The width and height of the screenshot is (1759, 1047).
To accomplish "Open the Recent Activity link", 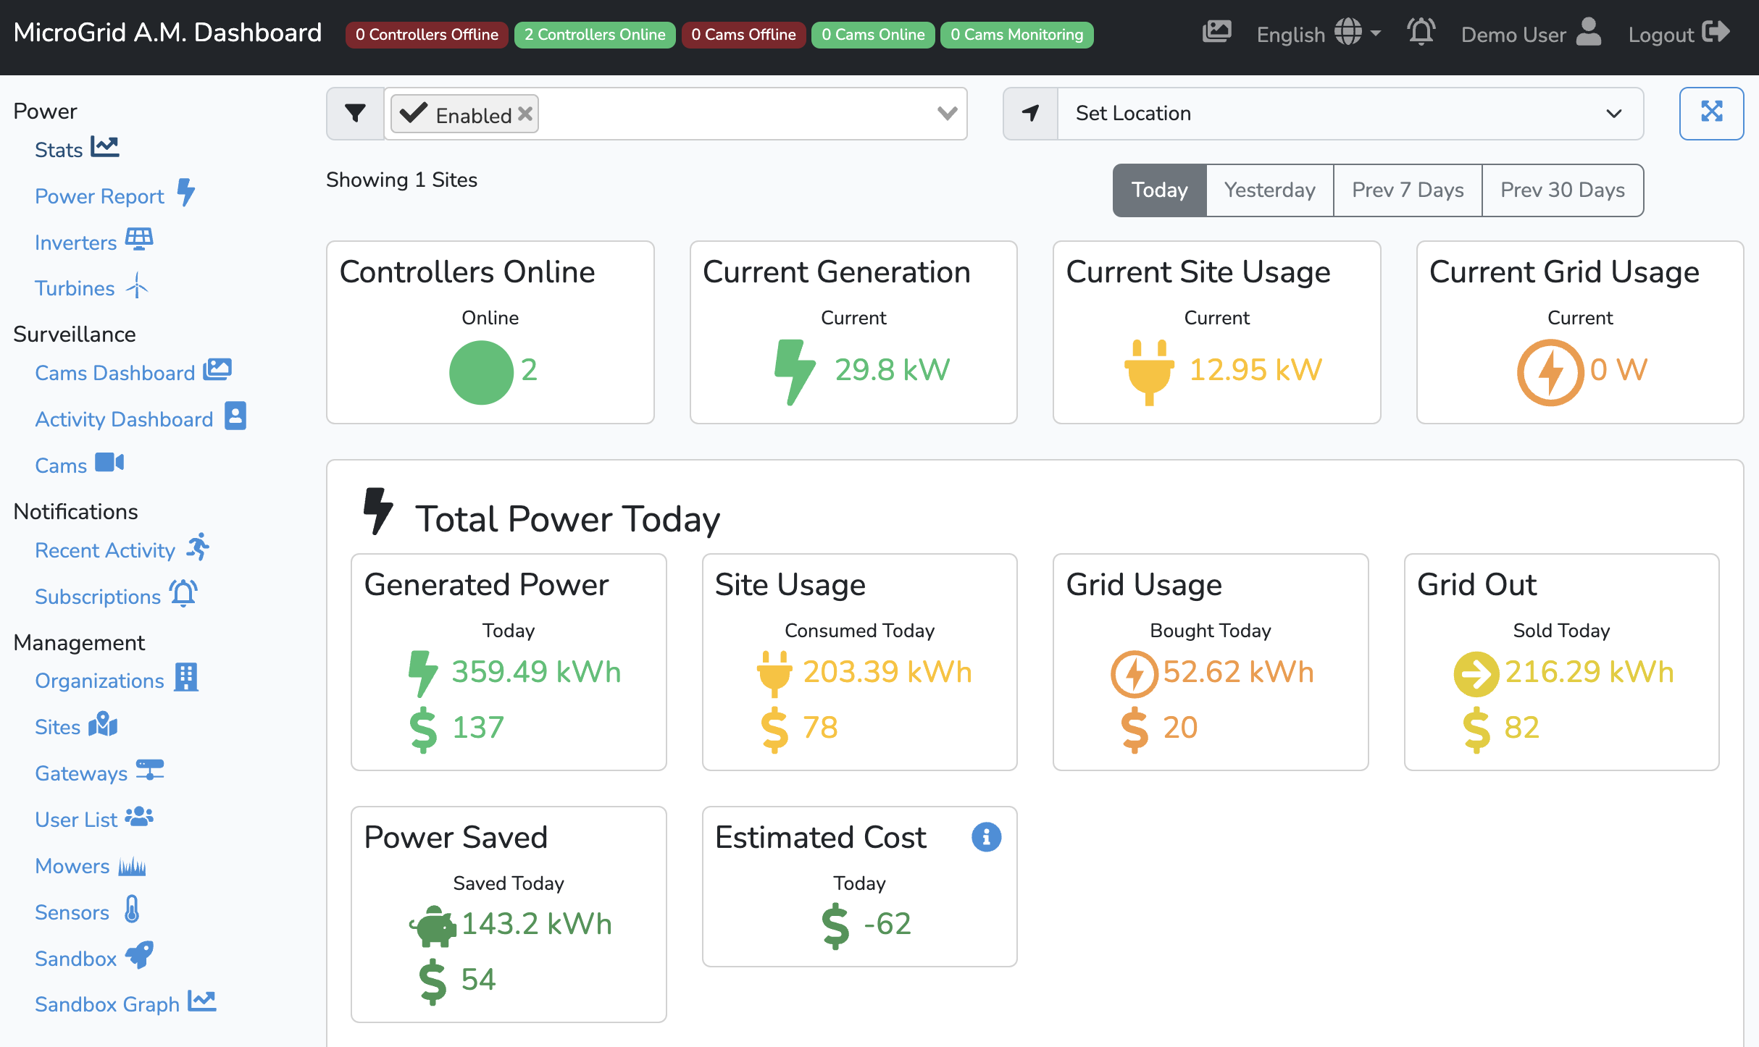I will (104, 550).
